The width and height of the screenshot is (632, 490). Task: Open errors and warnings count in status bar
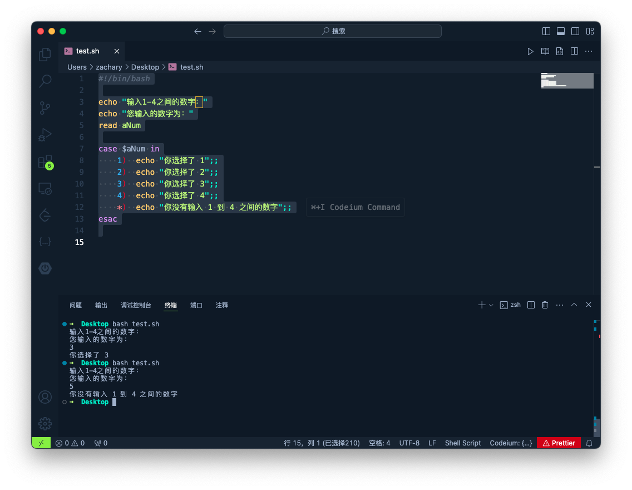70,443
